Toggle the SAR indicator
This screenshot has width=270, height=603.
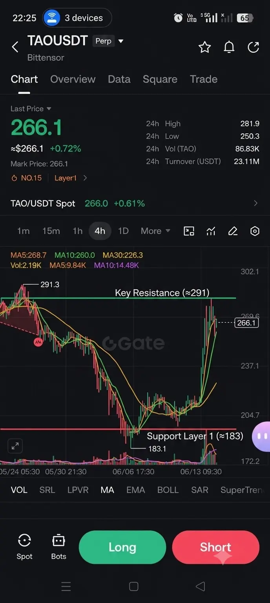(199, 490)
